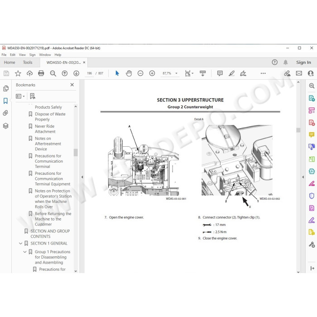Screen dimensions: 317x317
Task: Click bookmarks list scrollbar thumb
Action: (x=76, y=153)
